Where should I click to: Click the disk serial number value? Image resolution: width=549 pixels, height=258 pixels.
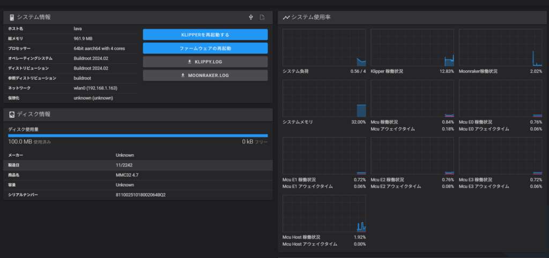click(140, 194)
